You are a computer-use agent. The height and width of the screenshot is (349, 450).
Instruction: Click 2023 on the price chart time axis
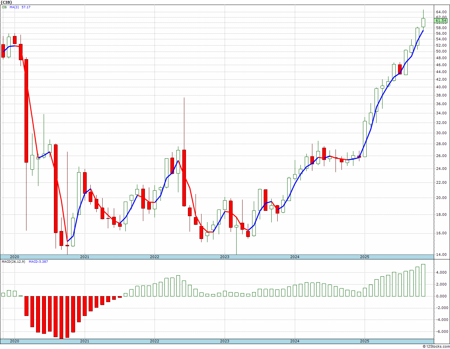pos(225,257)
